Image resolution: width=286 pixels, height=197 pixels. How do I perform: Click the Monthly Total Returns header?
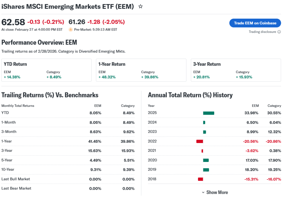click(18, 106)
